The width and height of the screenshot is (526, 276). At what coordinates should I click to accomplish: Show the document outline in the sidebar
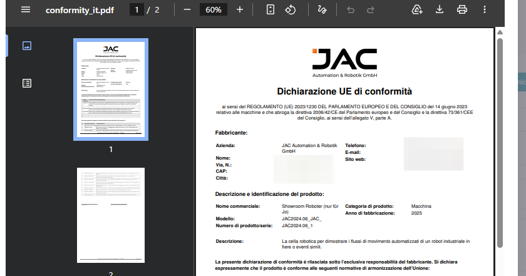click(x=27, y=83)
